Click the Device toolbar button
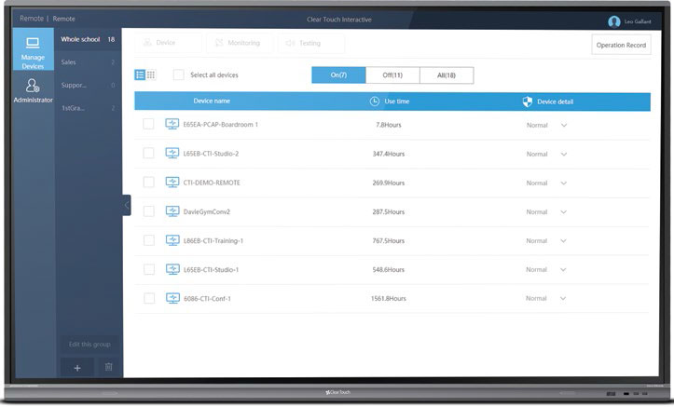Screen dimensions: 674x407 tap(168, 43)
